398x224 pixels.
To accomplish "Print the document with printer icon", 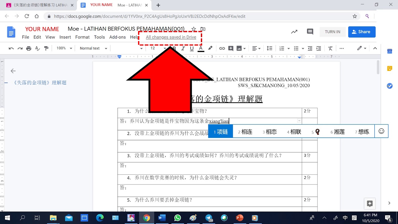I will 29,48.
